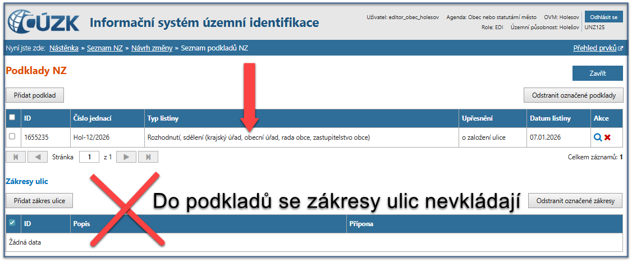Open Přehled prvků external link
The height and width of the screenshot is (262, 632).
click(x=598, y=48)
